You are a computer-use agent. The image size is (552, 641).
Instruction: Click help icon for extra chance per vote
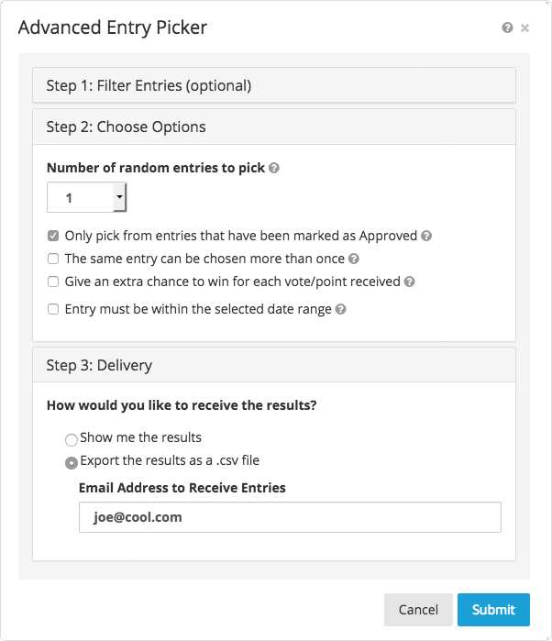pos(410,282)
